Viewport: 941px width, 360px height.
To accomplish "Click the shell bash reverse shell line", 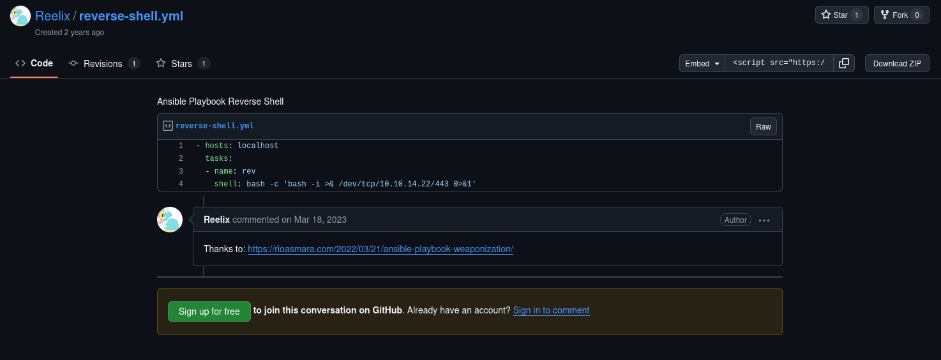I will click(x=345, y=184).
